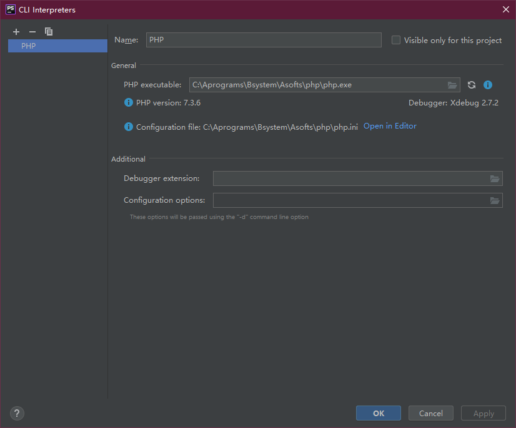Click the 'Name:' label
Image resolution: width=516 pixels, height=428 pixels.
coord(126,40)
